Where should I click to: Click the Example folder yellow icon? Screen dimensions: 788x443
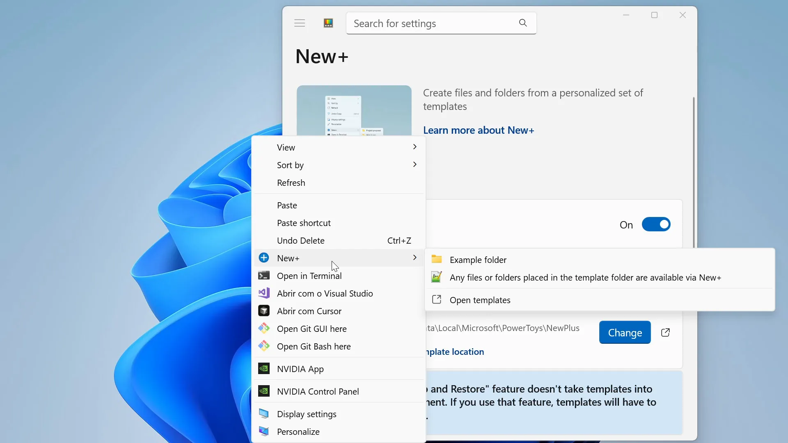437,259
